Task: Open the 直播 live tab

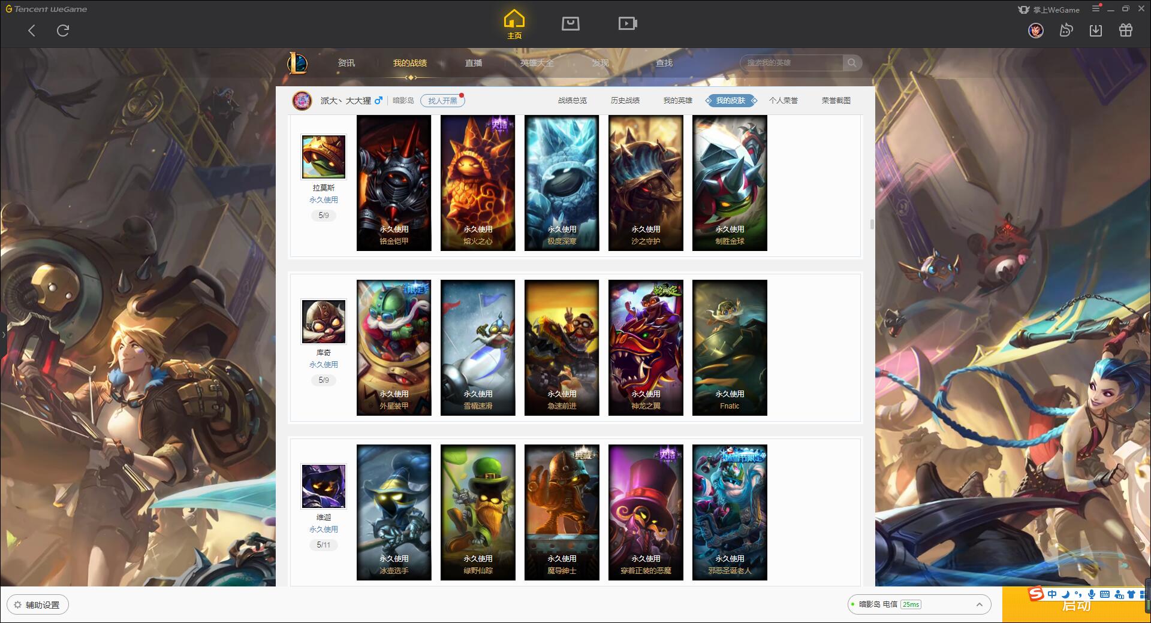Action: pos(474,63)
